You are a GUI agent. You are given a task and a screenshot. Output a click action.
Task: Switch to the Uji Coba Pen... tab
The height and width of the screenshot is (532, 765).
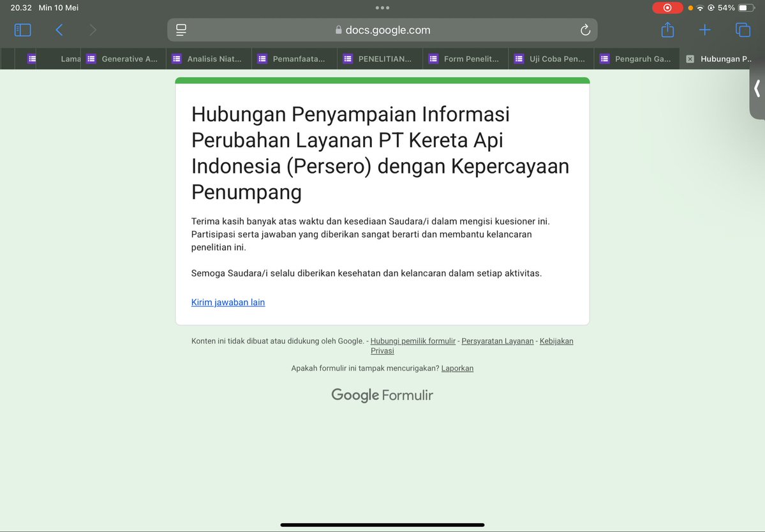coord(552,59)
